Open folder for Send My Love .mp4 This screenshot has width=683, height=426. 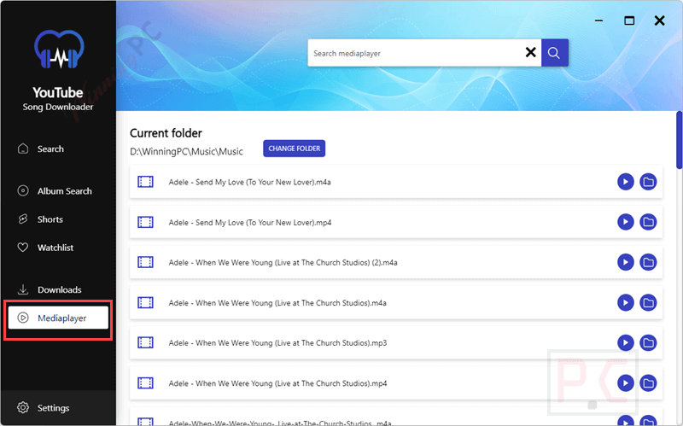tap(648, 222)
